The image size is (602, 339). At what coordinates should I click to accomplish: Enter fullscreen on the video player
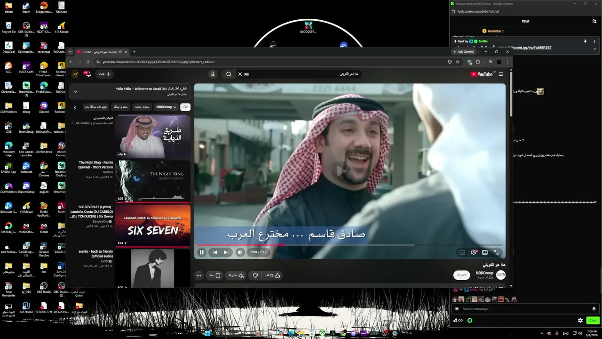[496, 252]
